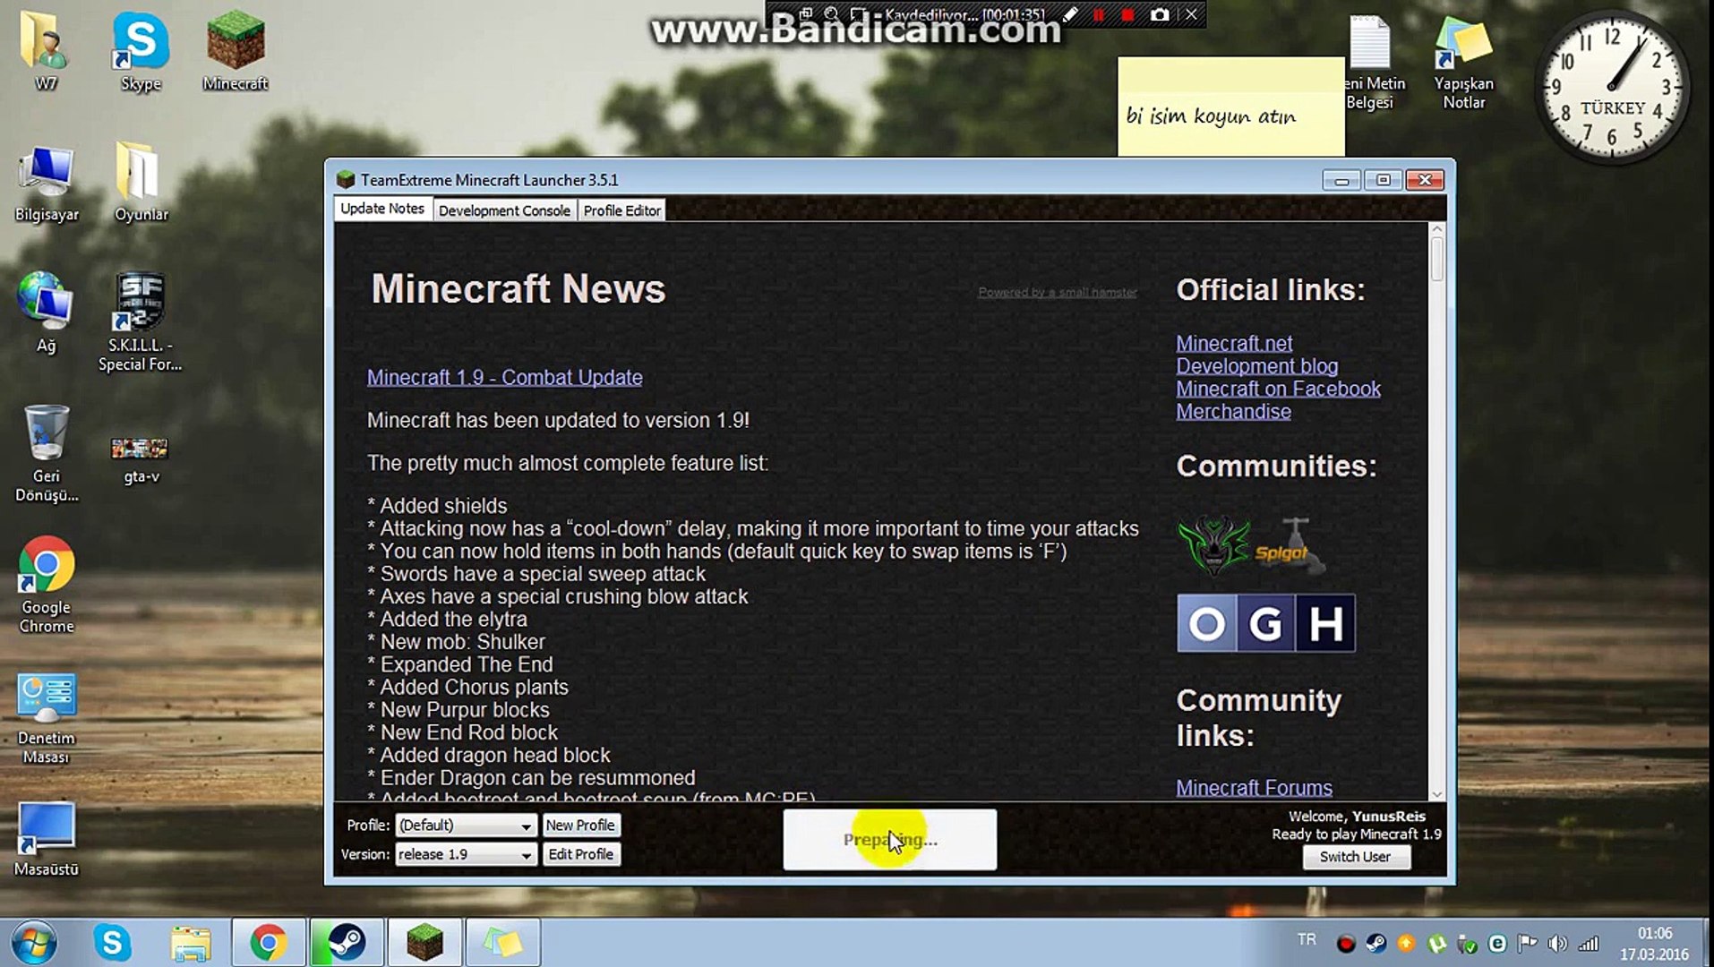The width and height of the screenshot is (1714, 967).
Task: Open the Profile (Default) dropdown
Action: pos(466,826)
